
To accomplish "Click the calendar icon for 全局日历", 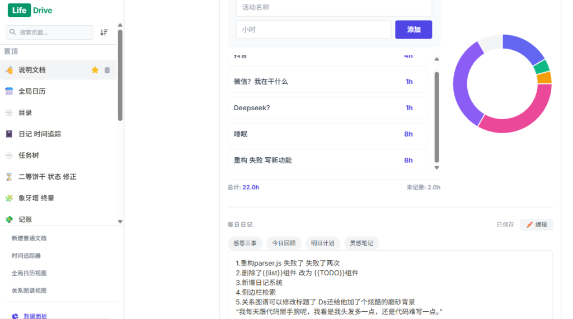I will click(x=9, y=91).
